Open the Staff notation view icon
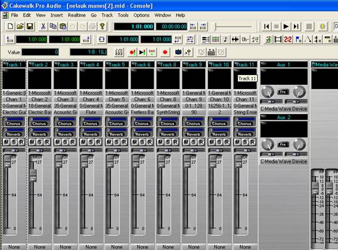 click(225, 39)
